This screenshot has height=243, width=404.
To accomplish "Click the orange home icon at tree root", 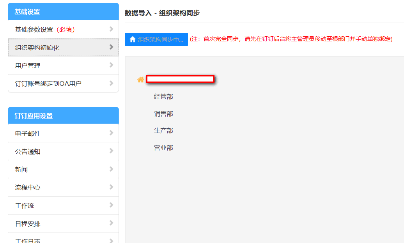I will (140, 80).
